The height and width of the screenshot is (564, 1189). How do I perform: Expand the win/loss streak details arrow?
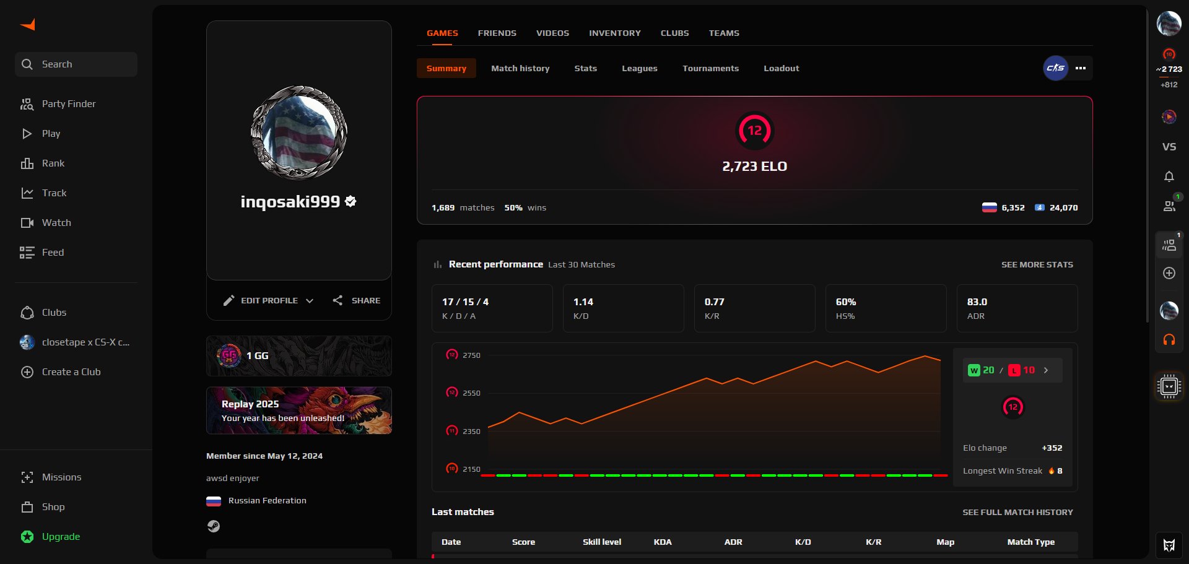(x=1047, y=370)
